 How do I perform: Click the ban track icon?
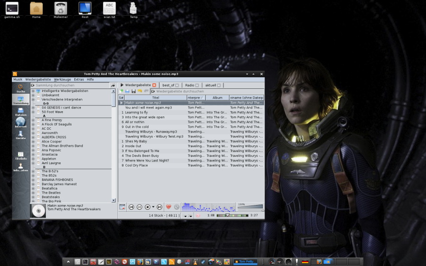177,207
